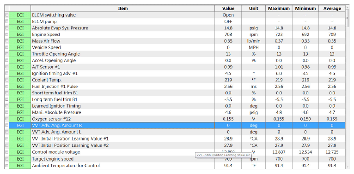This screenshot has width=354, height=174.
Task: Tick the Mass Air Flow row checkbox
Action: pyautogui.click(x=7, y=41)
